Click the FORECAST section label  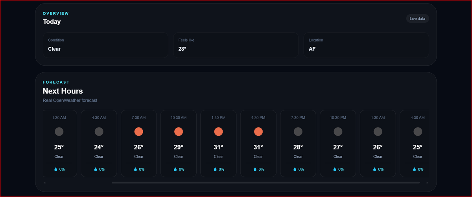click(56, 82)
